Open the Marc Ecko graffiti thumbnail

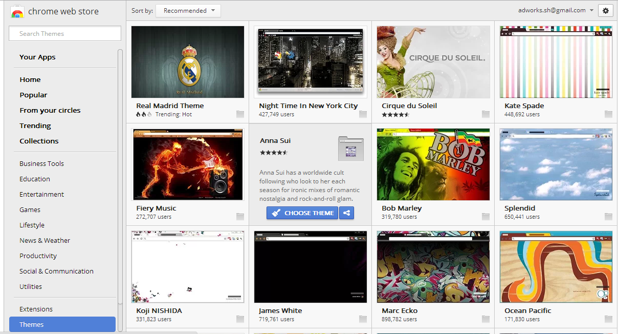(x=433, y=267)
